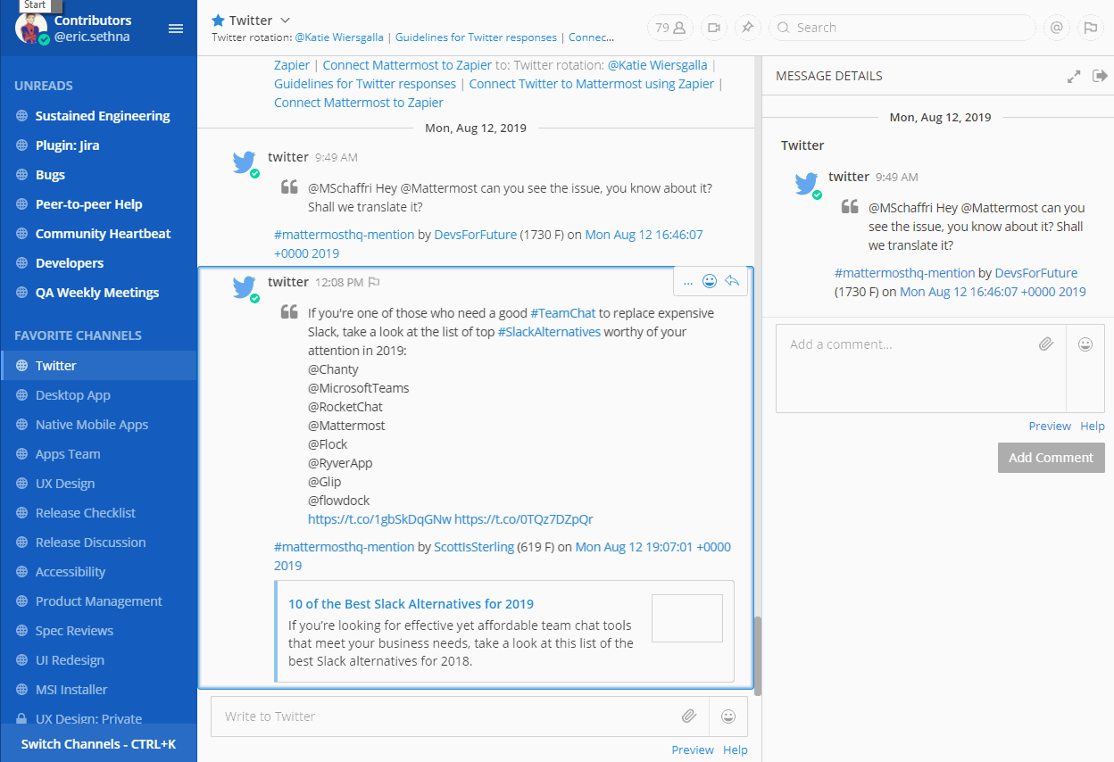This screenshot has height=762, width=1114.
Task: Open the Twitter channel dropdown chevron
Action: (285, 20)
